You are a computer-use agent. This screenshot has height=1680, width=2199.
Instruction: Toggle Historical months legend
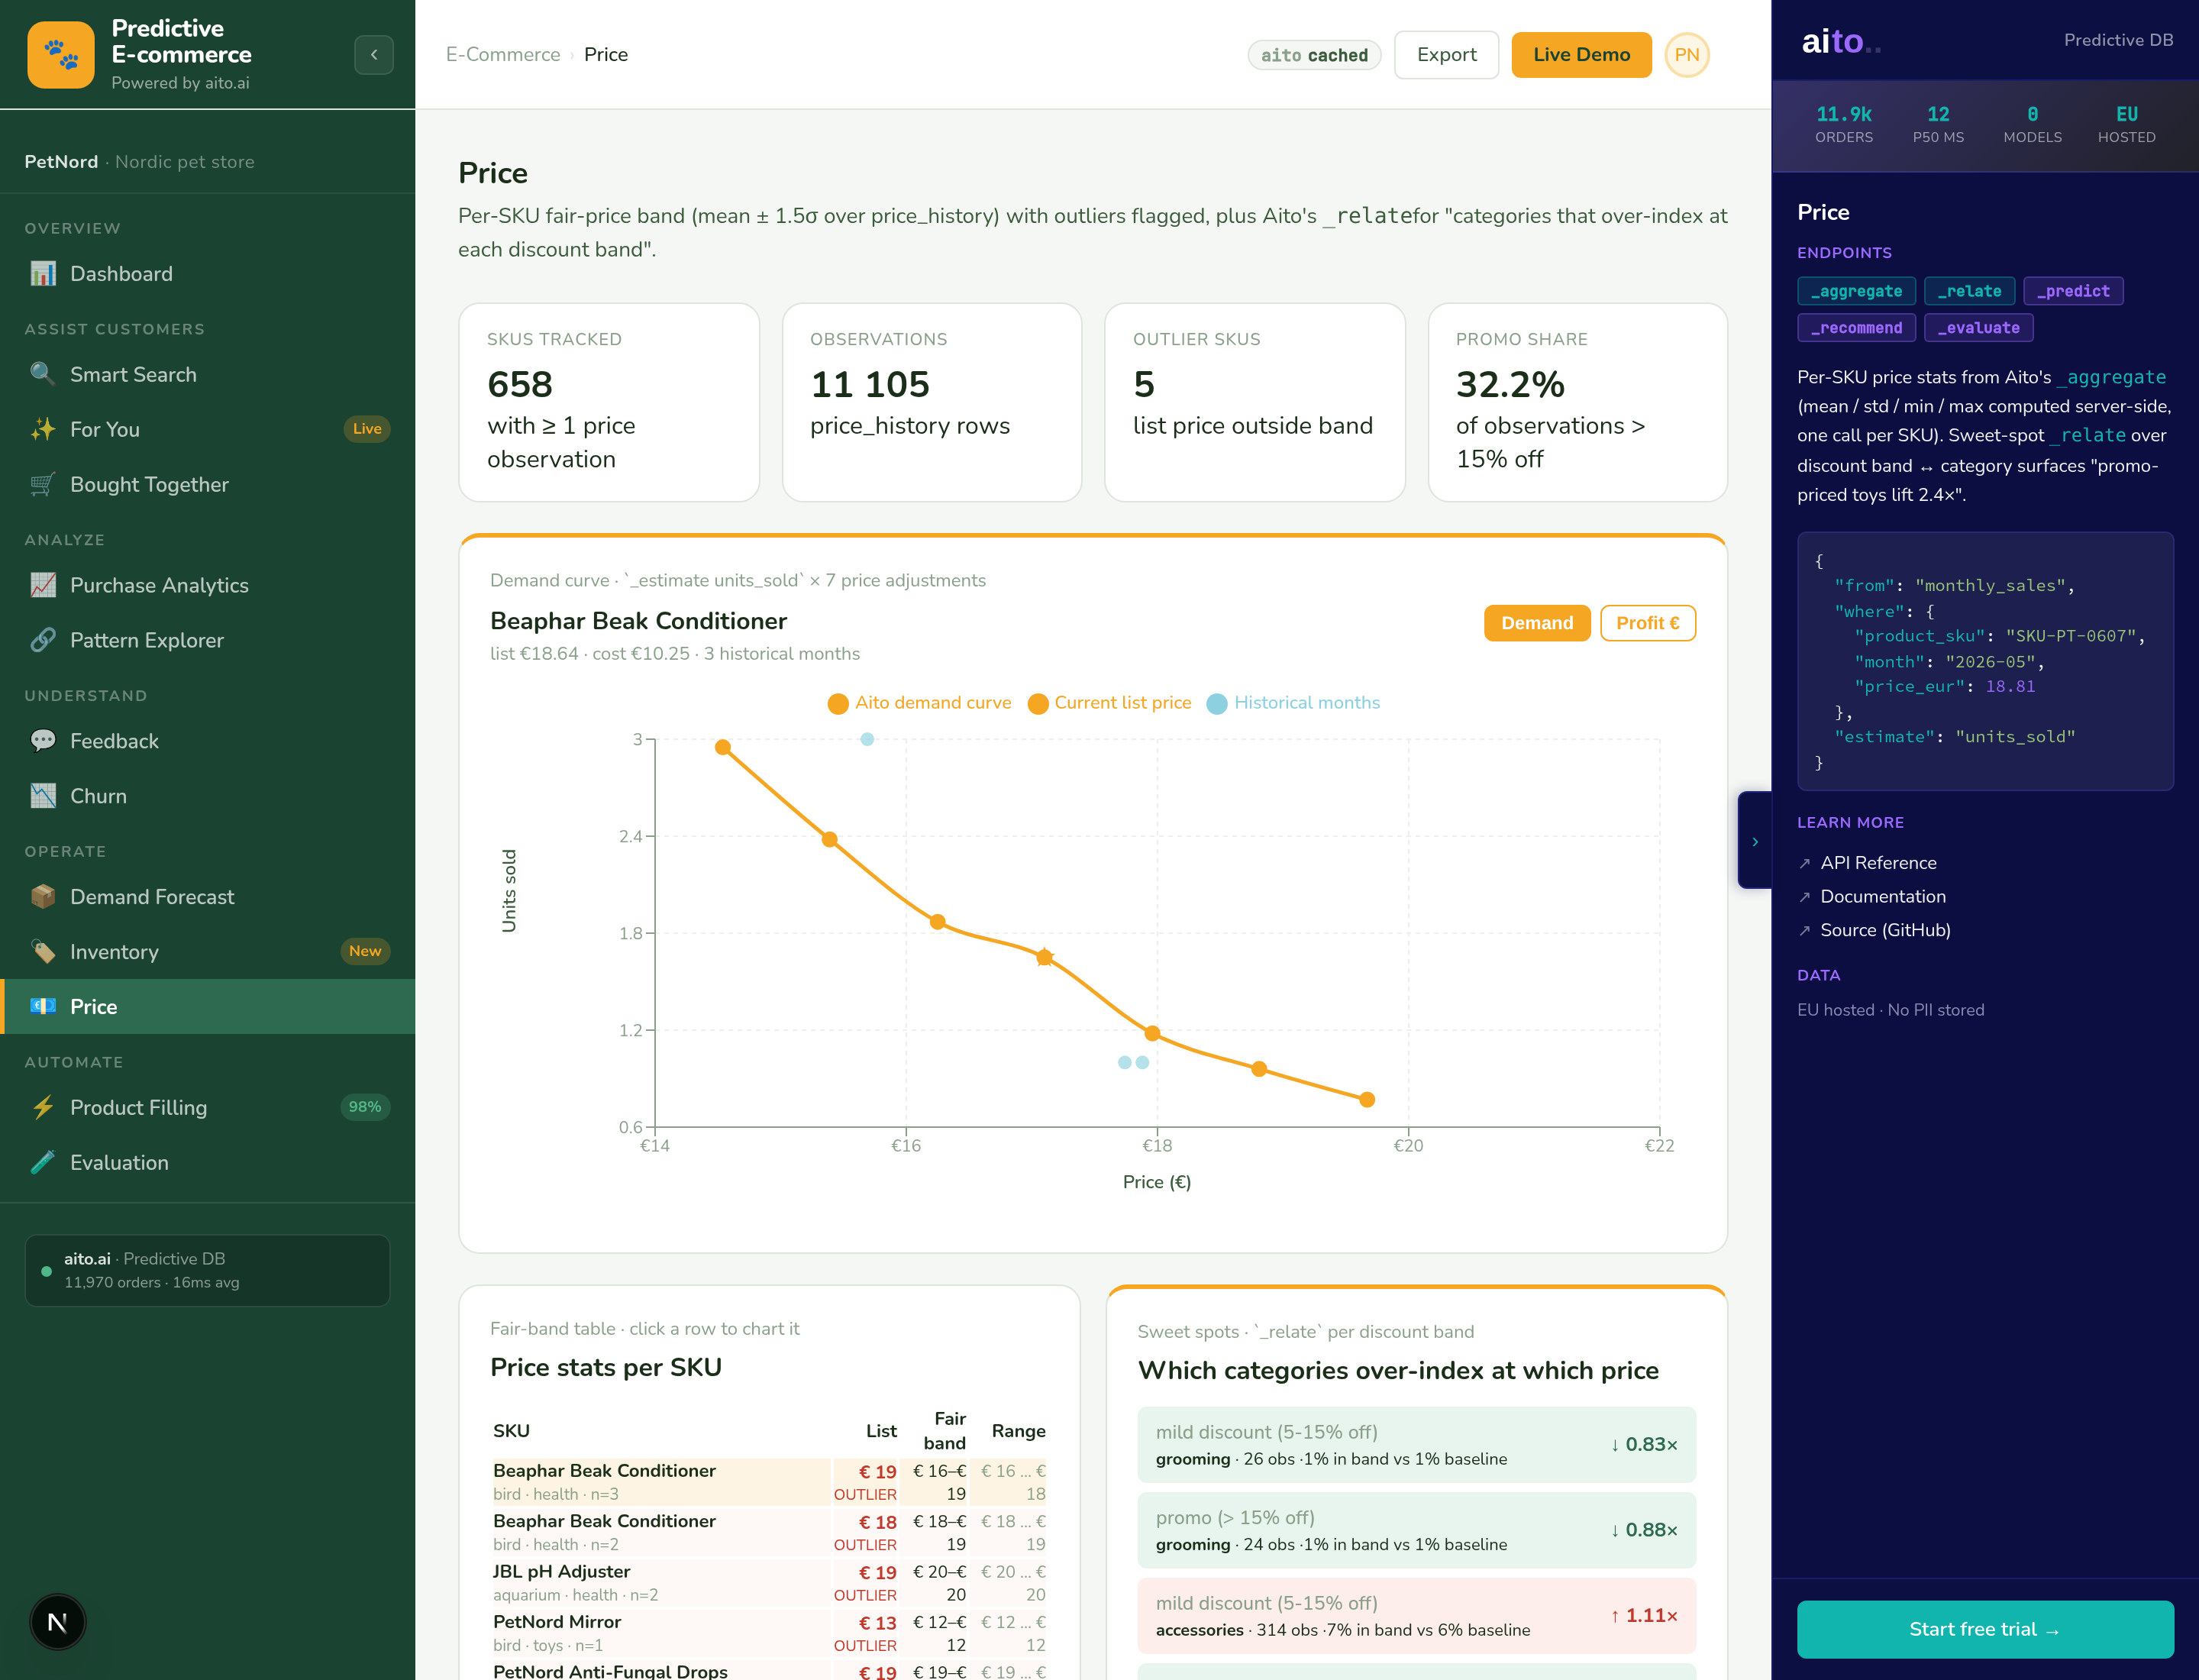[1293, 703]
